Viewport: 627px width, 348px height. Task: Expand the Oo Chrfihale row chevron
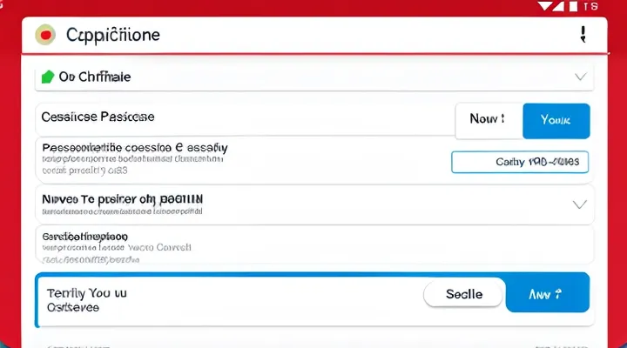(x=581, y=77)
